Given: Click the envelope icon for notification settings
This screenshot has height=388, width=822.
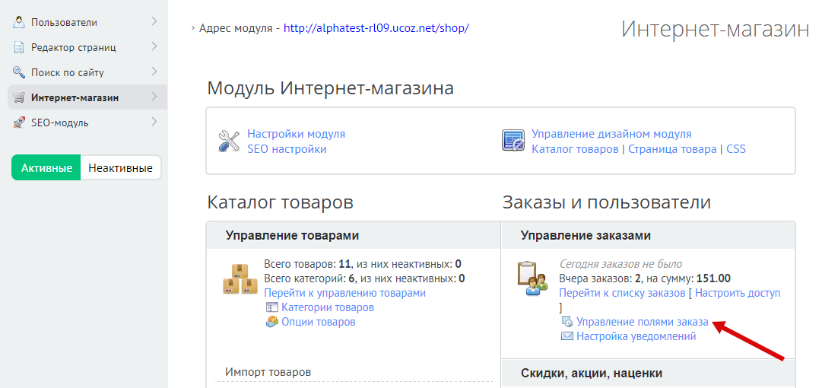Looking at the screenshot, I should (x=567, y=336).
